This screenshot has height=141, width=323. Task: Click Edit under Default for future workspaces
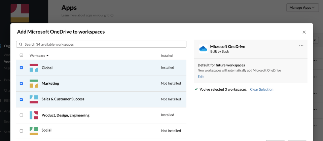(201, 77)
